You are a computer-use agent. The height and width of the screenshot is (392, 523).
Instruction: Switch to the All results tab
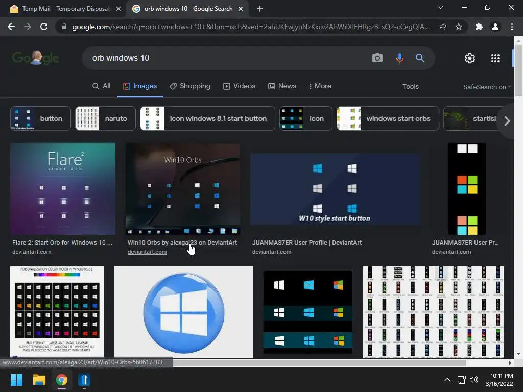(x=102, y=86)
